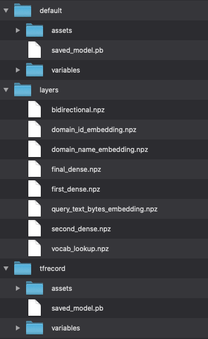The height and width of the screenshot is (339, 208).
Task: Click the variables folder icon under tfrecord
Action: pyautogui.click(x=35, y=328)
